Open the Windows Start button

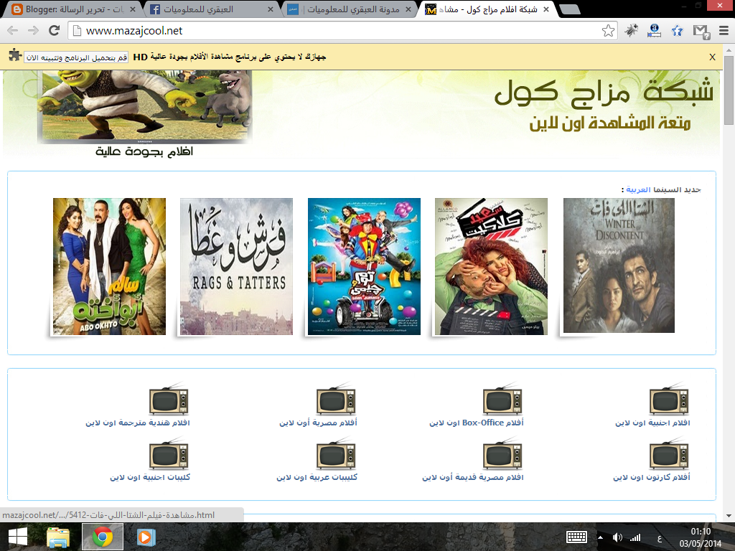(18, 537)
